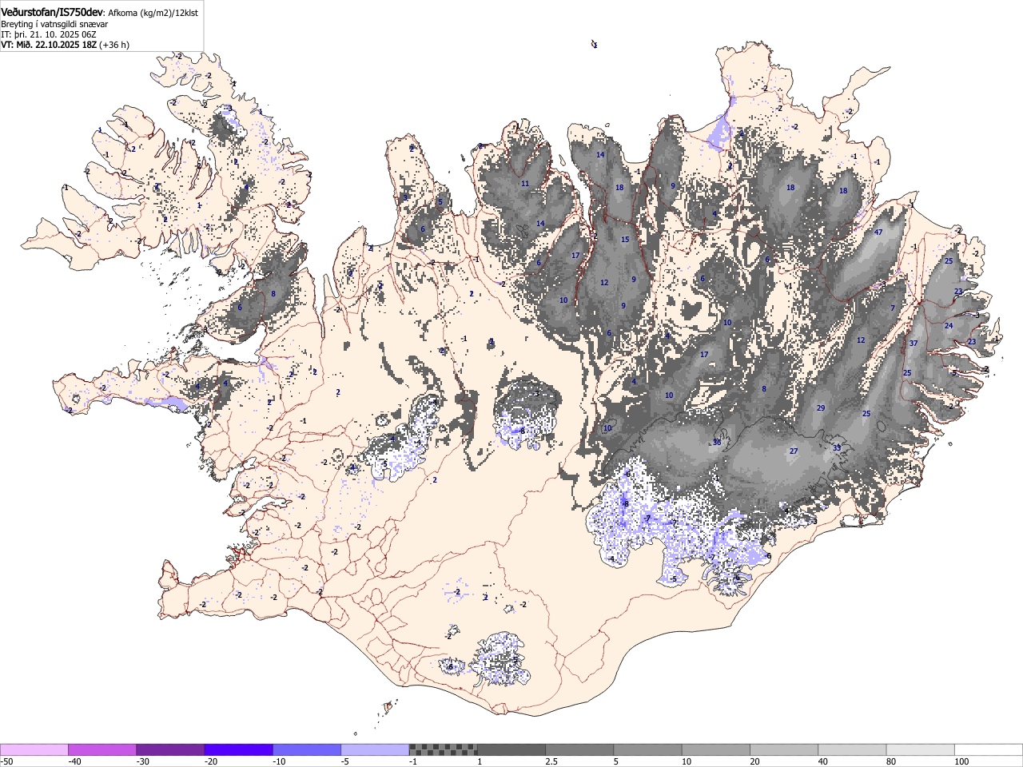Click the map value '47' in the northeast
Image resolution: width=1023 pixels, height=767 pixels.
point(878,232)
